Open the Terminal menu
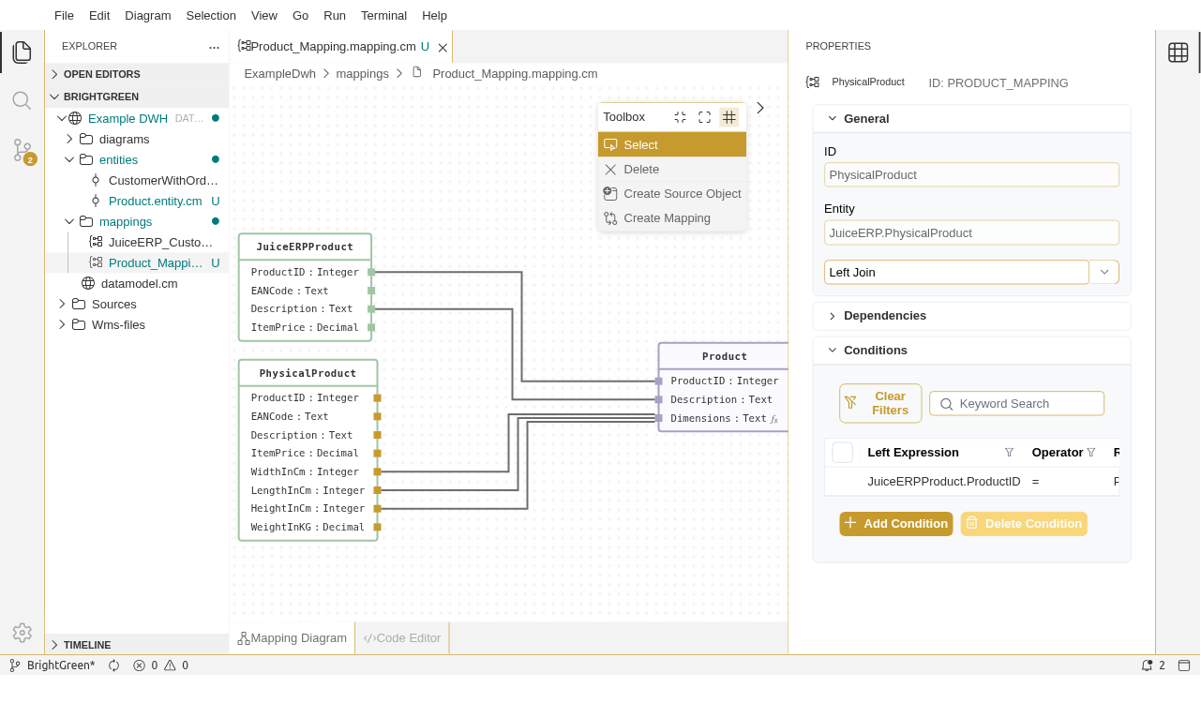The image size is (1201, 703). click(x=383, y=15)
